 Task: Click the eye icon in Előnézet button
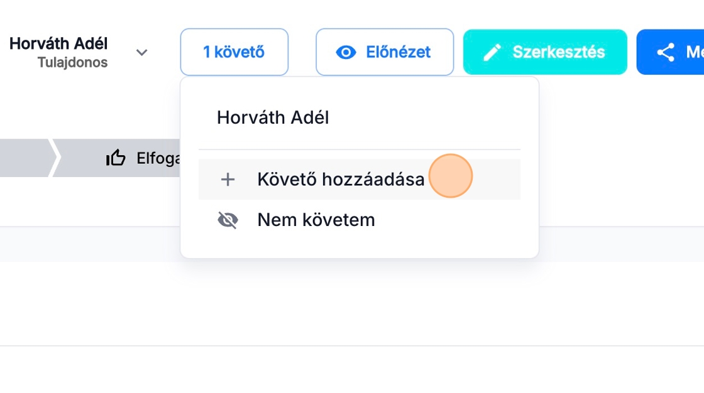point(346,52)
